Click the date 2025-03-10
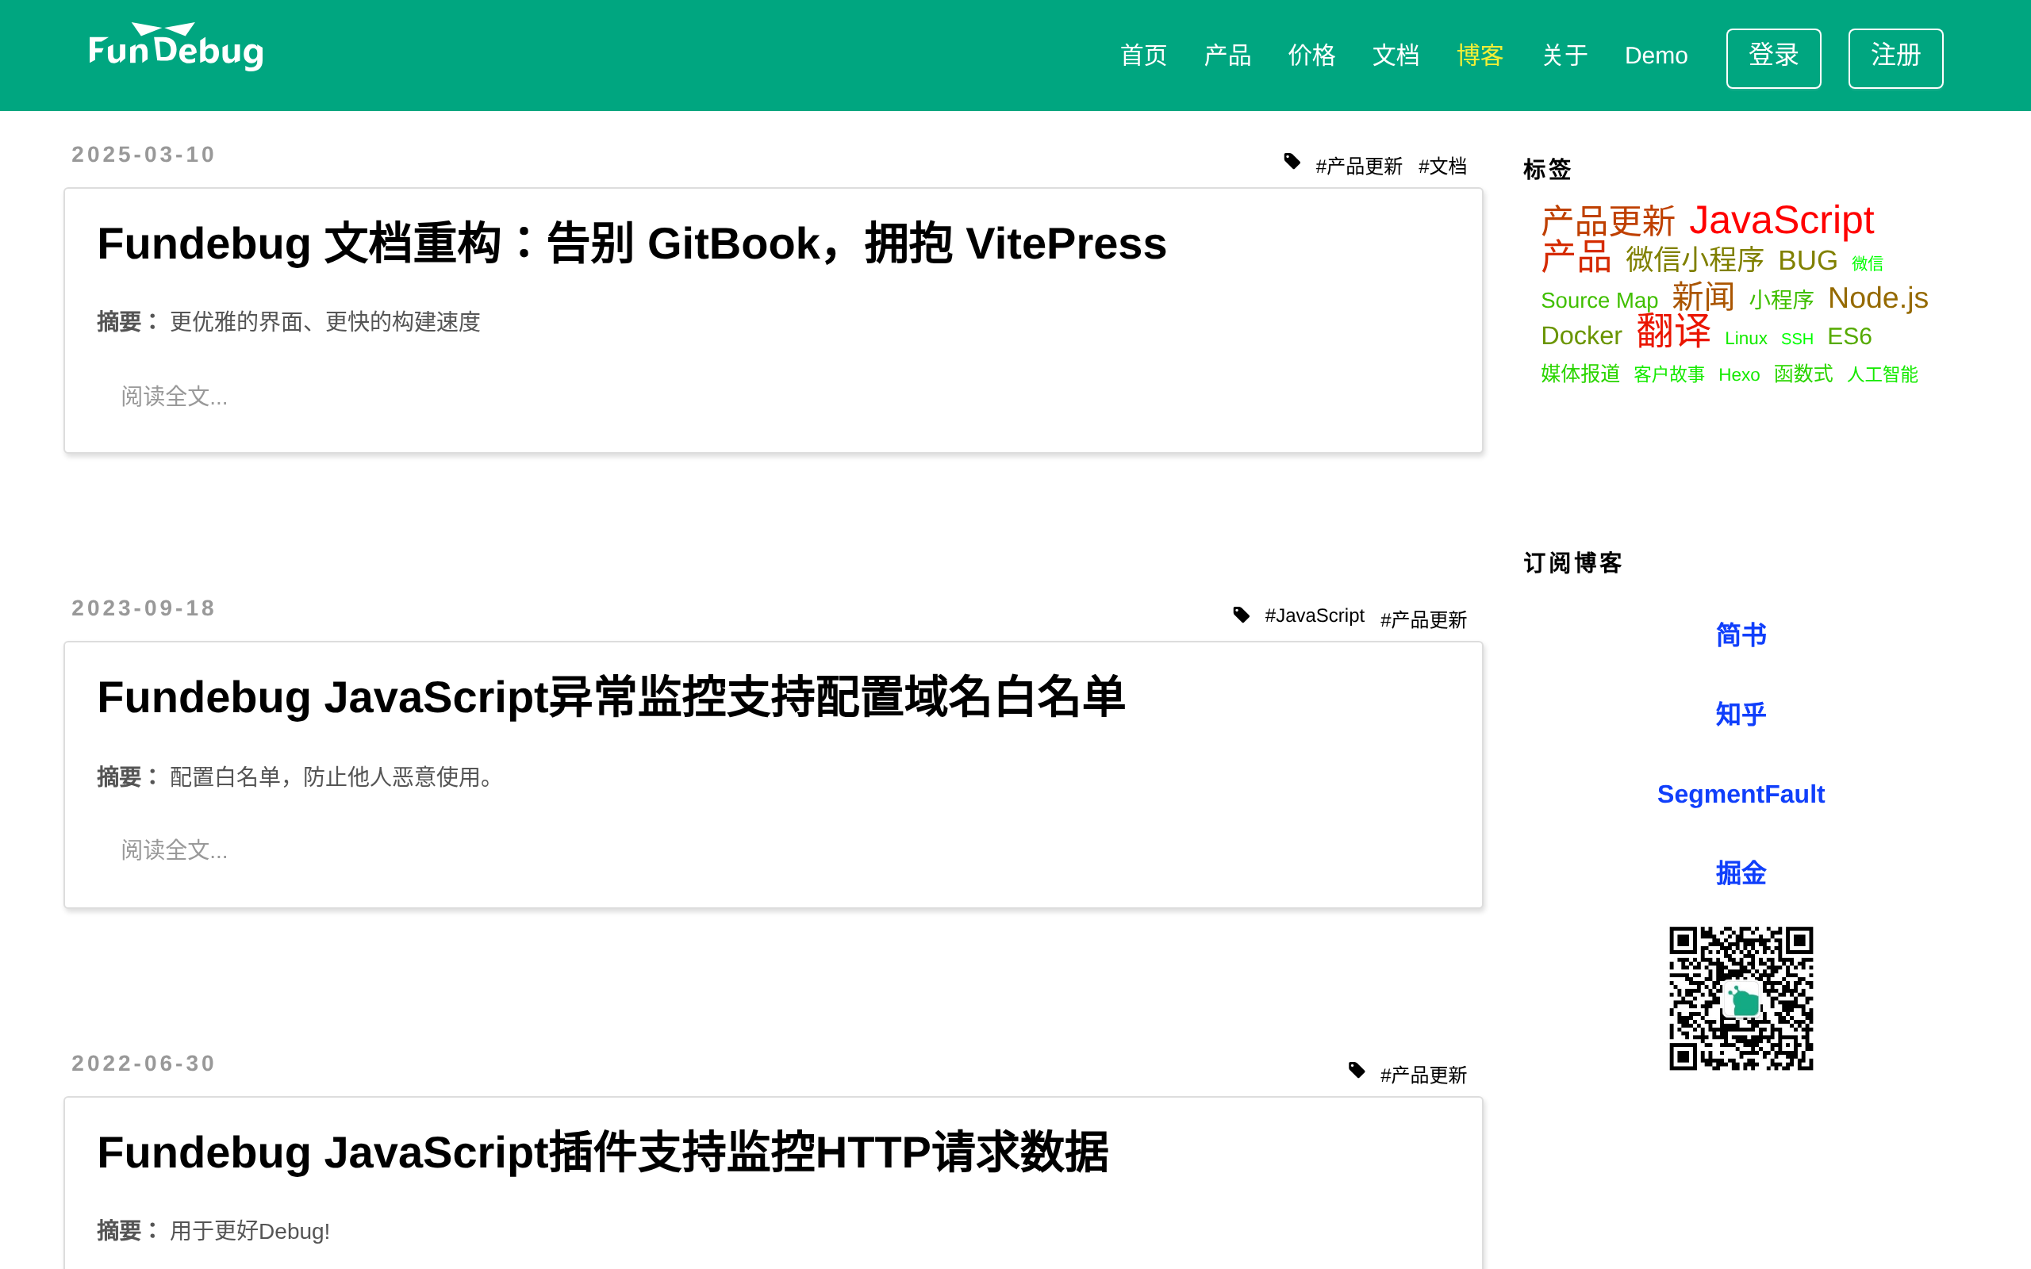 pyautogui.click(x=144, y=155)
